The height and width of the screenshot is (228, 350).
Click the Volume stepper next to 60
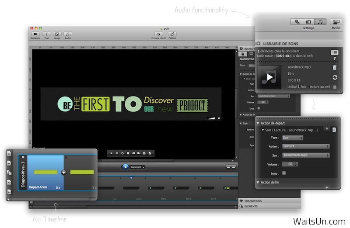coord(296,164)
